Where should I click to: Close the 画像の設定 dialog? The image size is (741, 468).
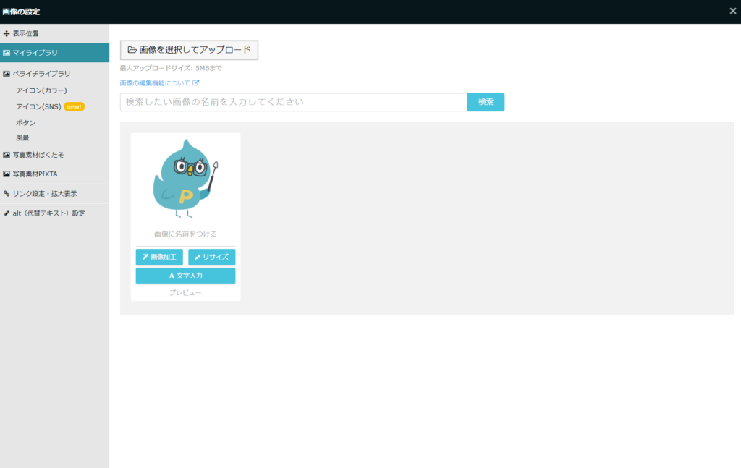(733, 11)
